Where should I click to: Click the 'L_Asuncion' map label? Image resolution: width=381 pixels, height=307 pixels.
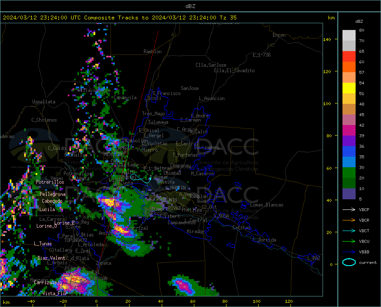(212, 98)
